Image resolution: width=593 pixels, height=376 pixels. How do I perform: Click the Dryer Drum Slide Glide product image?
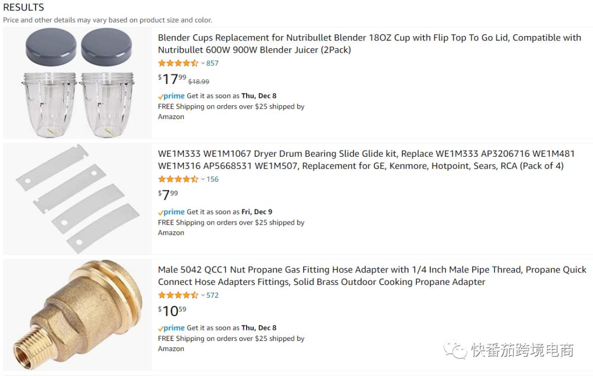(77, 199)
